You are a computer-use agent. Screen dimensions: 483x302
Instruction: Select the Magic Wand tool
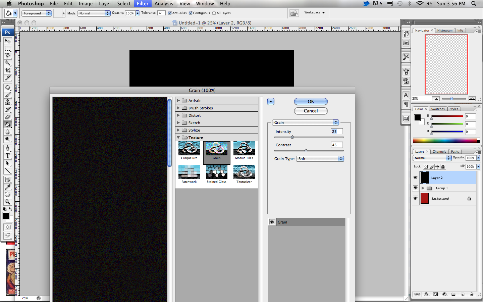(7, 63)
